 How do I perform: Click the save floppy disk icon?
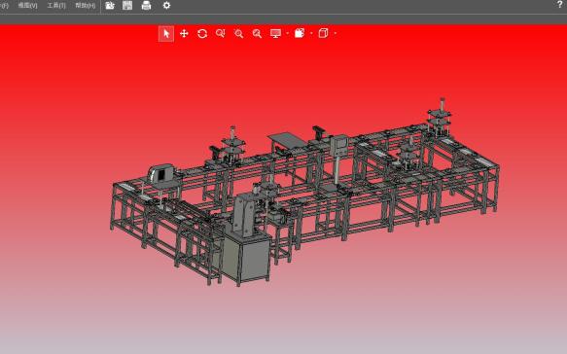pyautogui.click(x=127, y=6)
